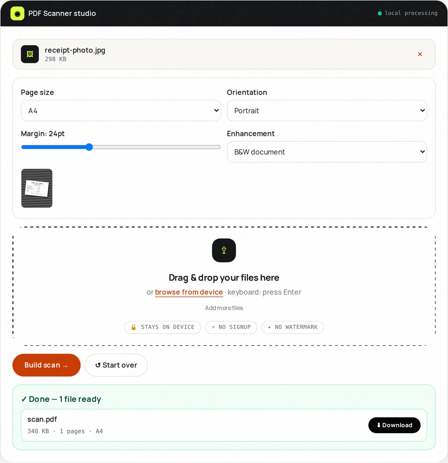The width and height of the screenshot is (448, 463).
Task: Open the Orientation Portrait dropdown
Action: point(327,111)
